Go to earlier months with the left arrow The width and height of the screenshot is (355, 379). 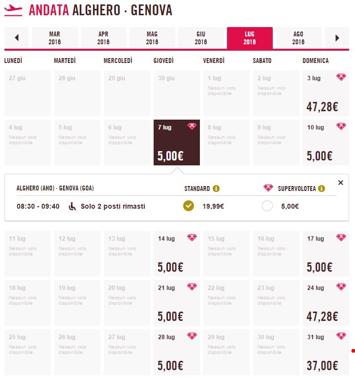(x=16, y=38)
